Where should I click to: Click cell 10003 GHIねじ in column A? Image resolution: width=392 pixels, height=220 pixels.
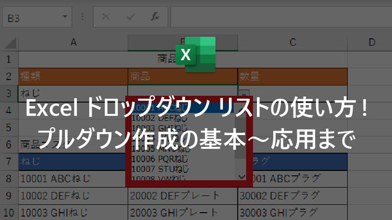click(x=73, y=213)
